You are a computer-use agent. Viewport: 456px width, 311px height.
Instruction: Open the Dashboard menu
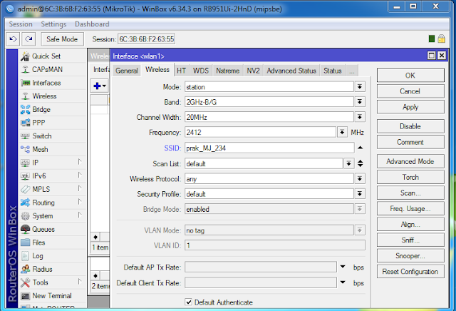[92, 24]
